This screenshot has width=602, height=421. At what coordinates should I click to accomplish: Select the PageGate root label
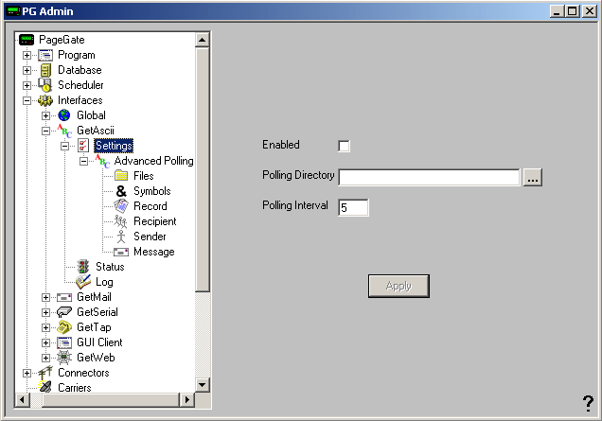pyautogui.click(x=62, y=40)
